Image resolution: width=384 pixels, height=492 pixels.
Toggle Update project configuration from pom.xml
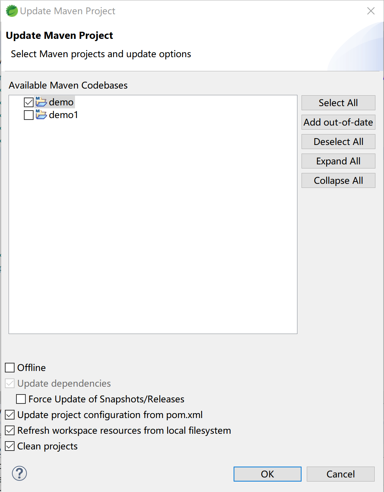[x=10, y=415]
